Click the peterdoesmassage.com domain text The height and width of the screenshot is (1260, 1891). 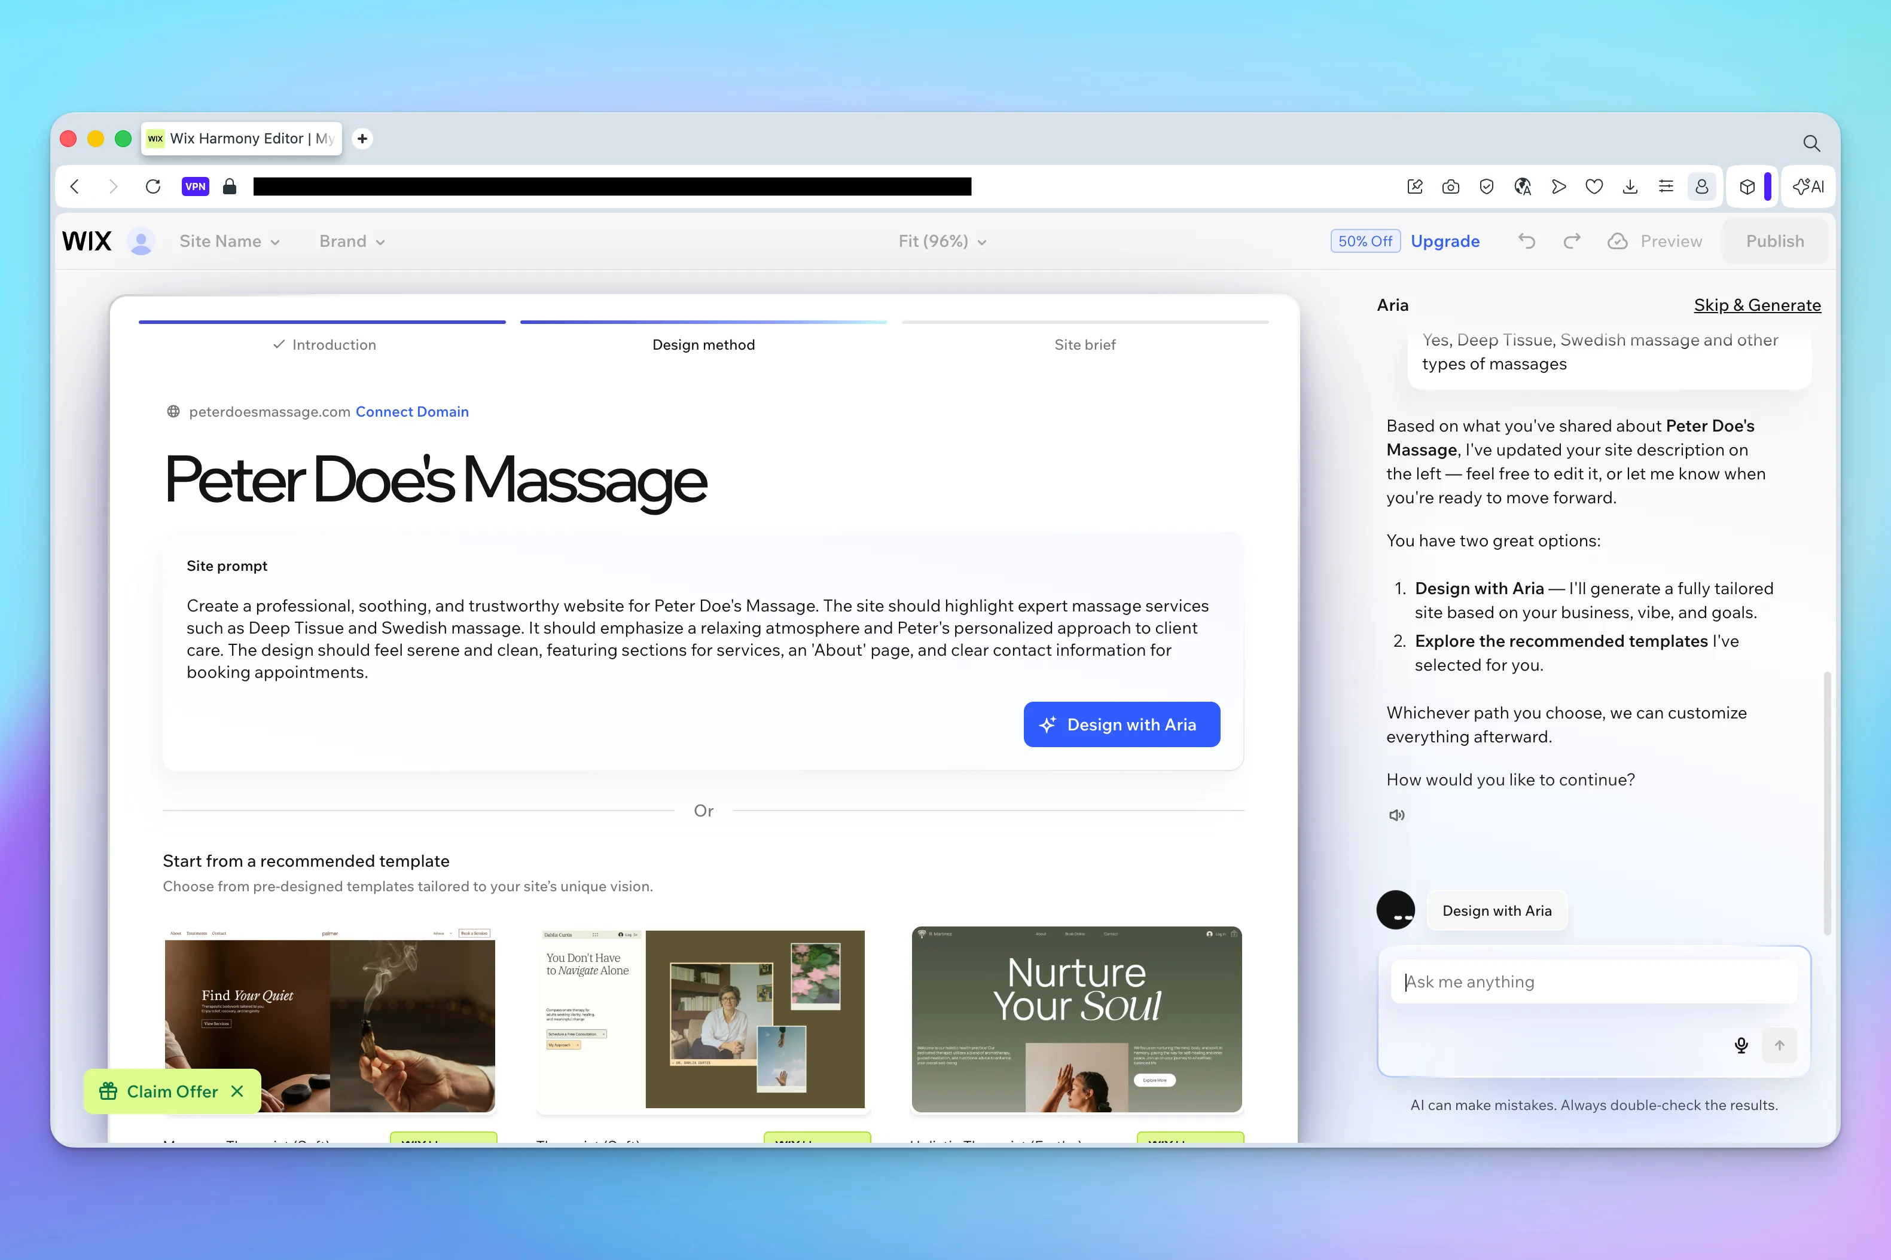click(x=269, y=411)
